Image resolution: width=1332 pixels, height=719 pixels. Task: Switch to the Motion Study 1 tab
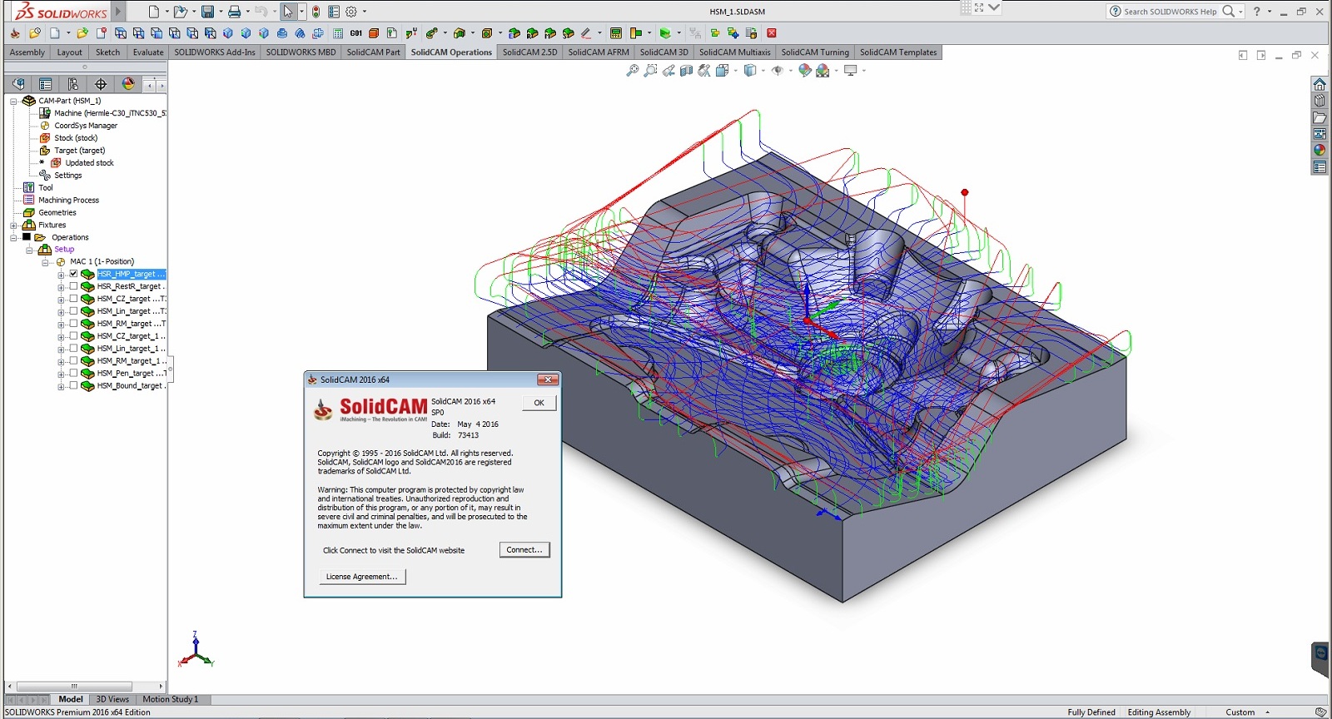pos(171,699)
